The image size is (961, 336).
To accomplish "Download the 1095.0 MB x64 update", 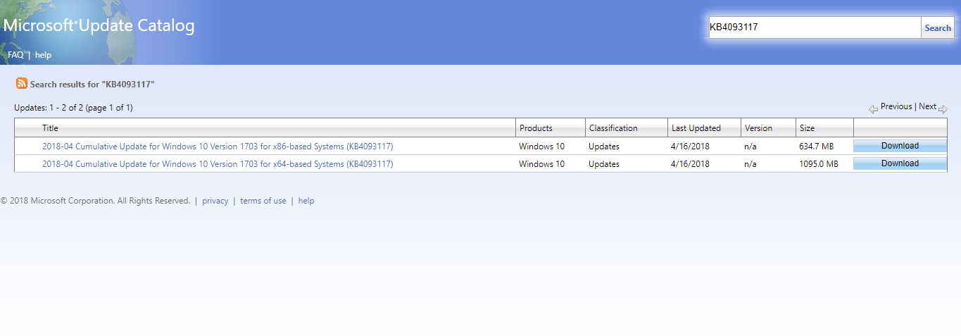I will [x=900, y=163].
